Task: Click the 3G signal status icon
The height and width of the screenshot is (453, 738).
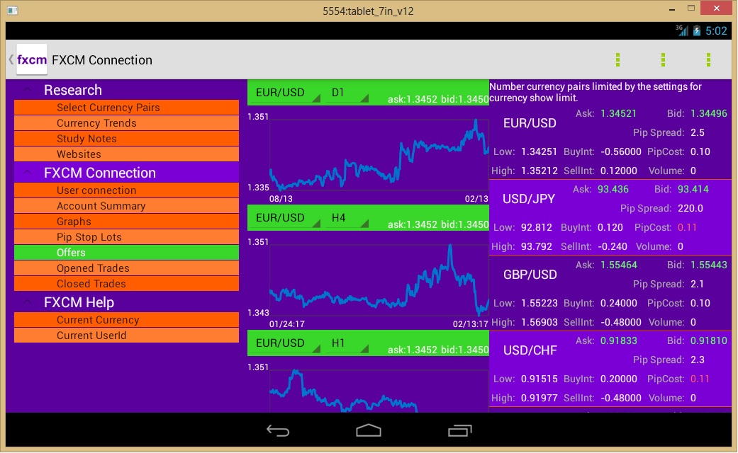Action: [682, 30]
